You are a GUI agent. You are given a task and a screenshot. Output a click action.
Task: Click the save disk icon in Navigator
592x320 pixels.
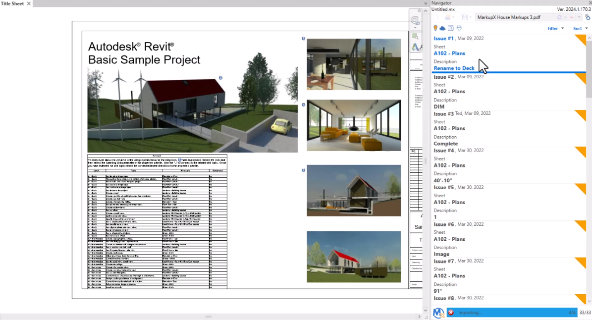[465, 17]
